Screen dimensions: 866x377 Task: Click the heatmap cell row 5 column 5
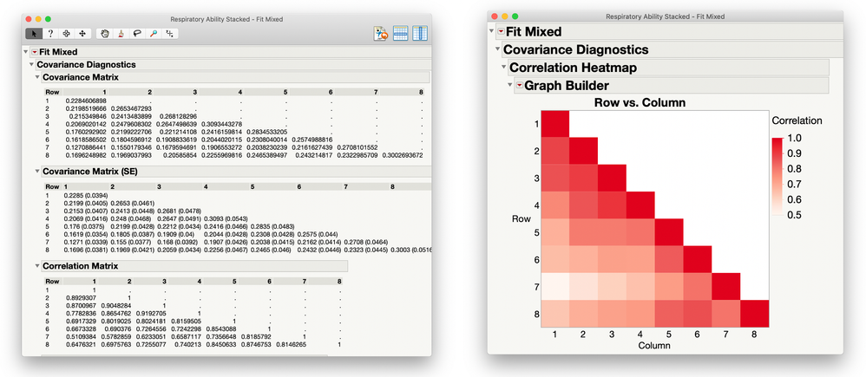(x=669, y=232)
